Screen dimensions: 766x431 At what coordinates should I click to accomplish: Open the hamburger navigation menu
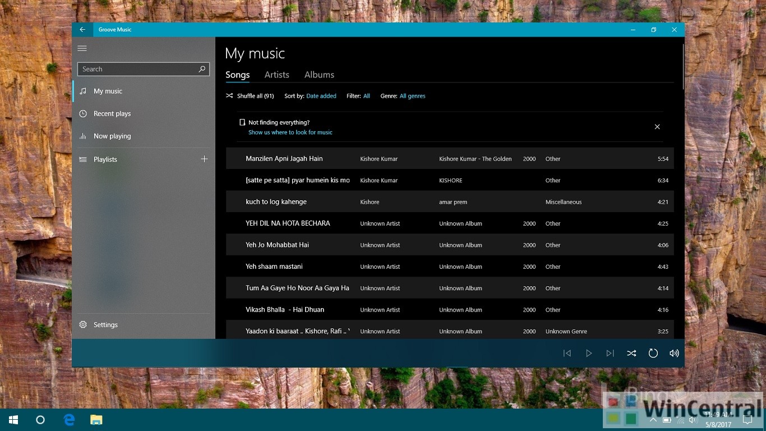82,48
